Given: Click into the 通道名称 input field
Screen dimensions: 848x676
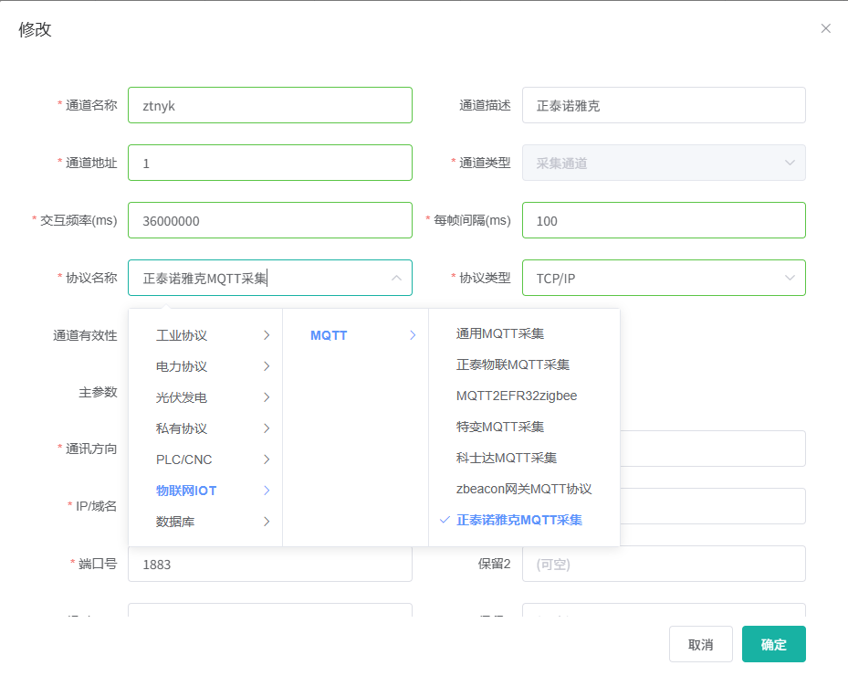Looking at the screenshot, I should pos(269,105).
